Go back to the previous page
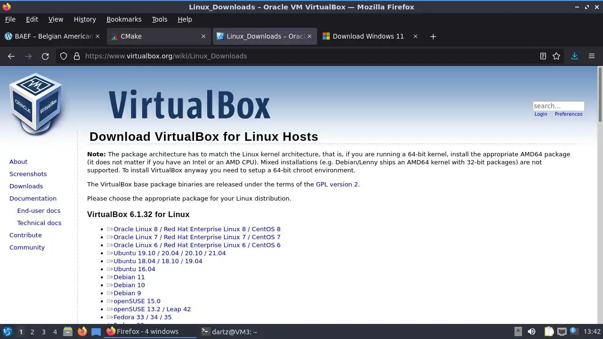The image size is (603, 339). tap(11, 56)
